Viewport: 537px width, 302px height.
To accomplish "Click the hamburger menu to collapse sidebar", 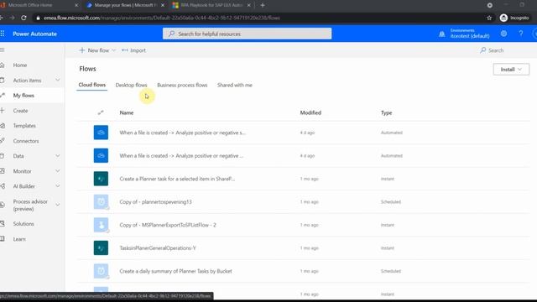I will pos(3,50).
